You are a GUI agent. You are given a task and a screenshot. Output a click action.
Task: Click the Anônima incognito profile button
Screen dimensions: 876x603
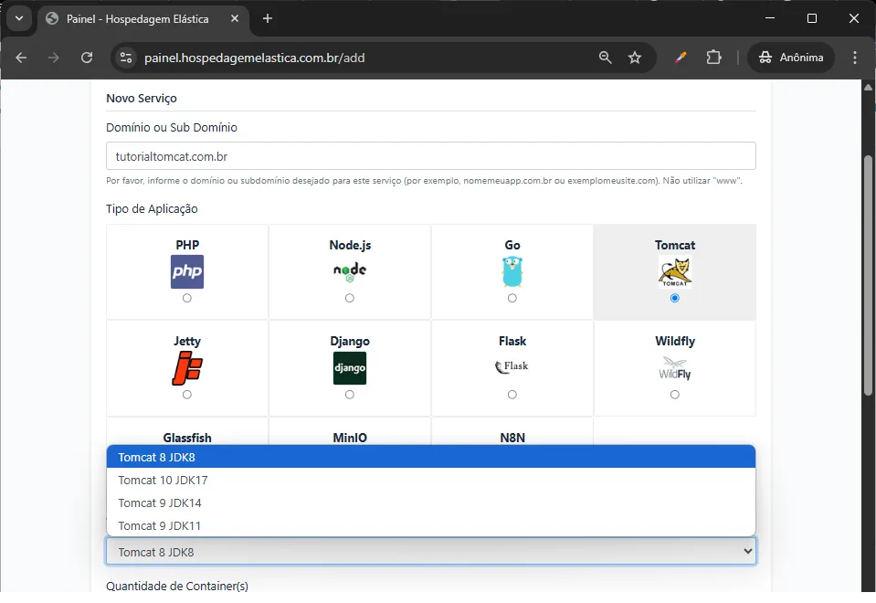pyautogui.click(x=790, y=58)
